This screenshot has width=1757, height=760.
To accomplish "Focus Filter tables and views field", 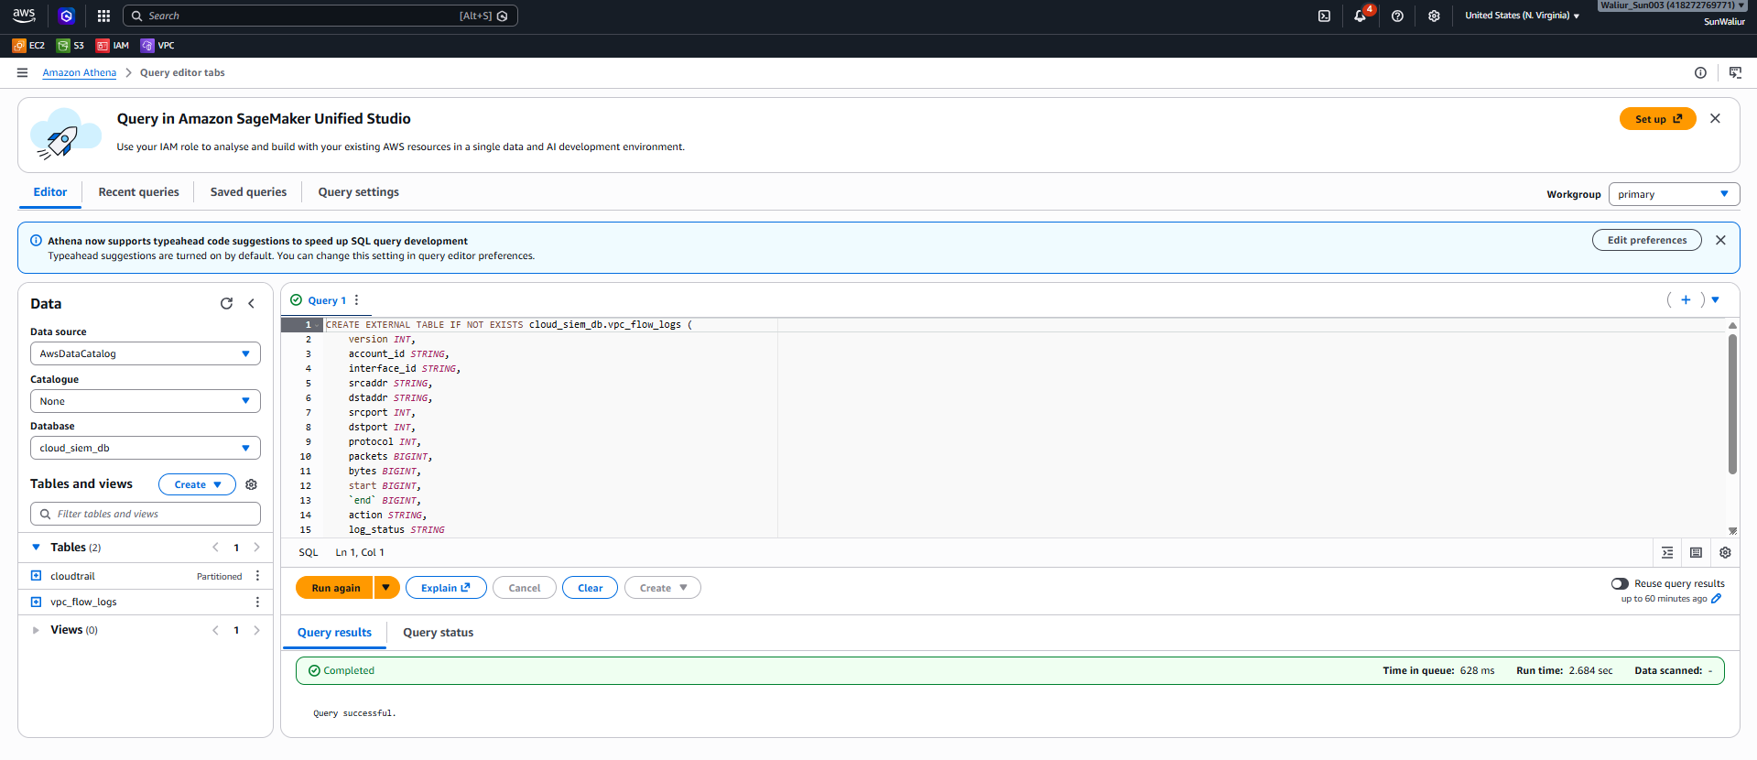I will pyautogui.click(x=146, y=514).
